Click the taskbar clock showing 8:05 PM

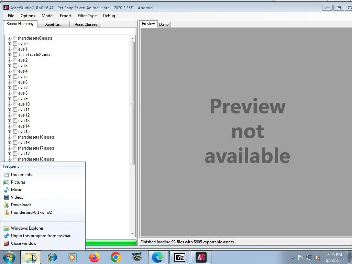tap(334, 257)
